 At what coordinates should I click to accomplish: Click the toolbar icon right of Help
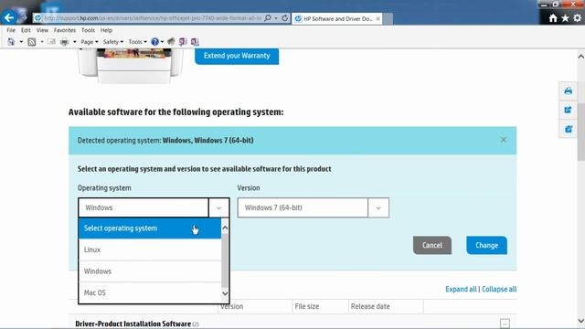[171, 42]
